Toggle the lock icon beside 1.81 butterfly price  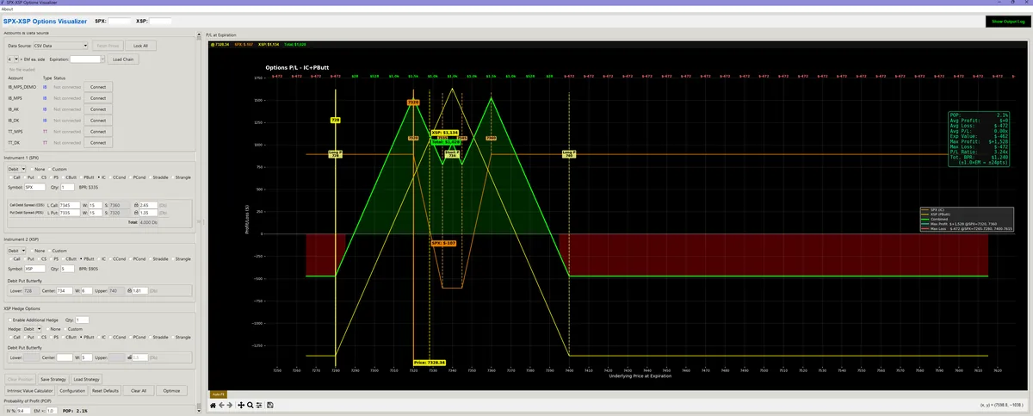(x=129, y=290)
